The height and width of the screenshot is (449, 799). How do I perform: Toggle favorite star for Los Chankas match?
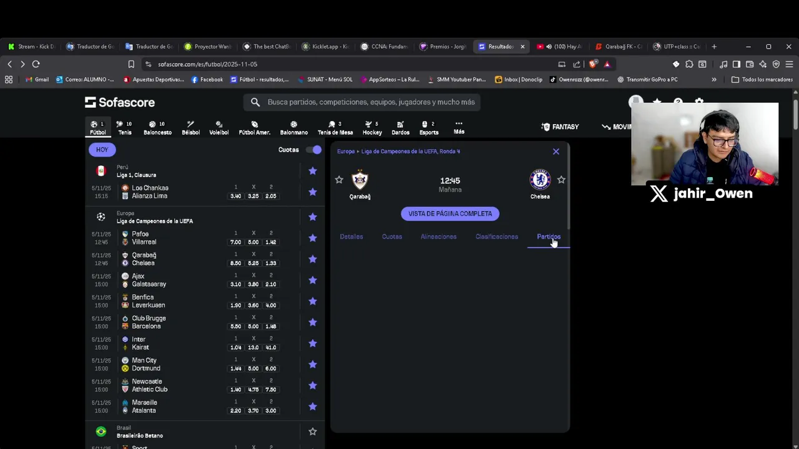(313, 192)
